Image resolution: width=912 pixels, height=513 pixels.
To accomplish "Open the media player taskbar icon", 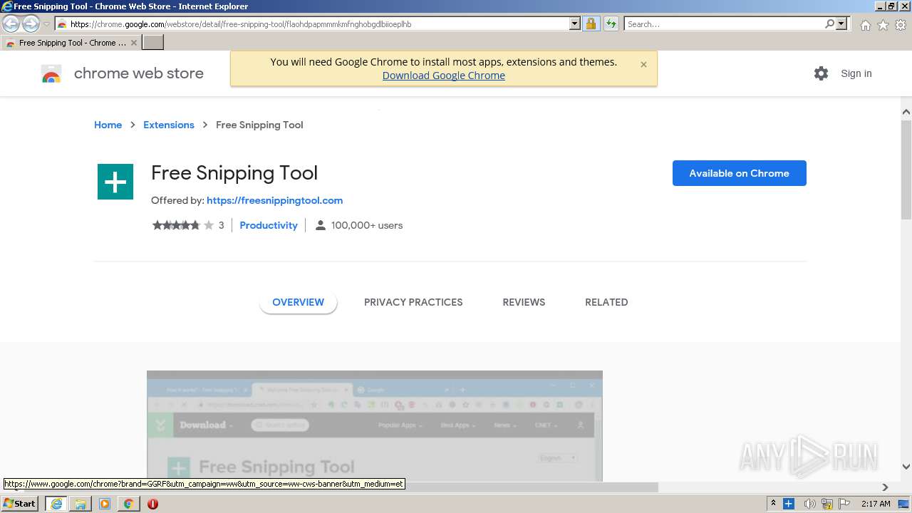I will coord(105,504).
